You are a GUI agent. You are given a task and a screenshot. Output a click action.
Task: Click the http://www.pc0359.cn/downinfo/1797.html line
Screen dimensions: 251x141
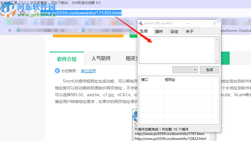click(x=169, y=134)
